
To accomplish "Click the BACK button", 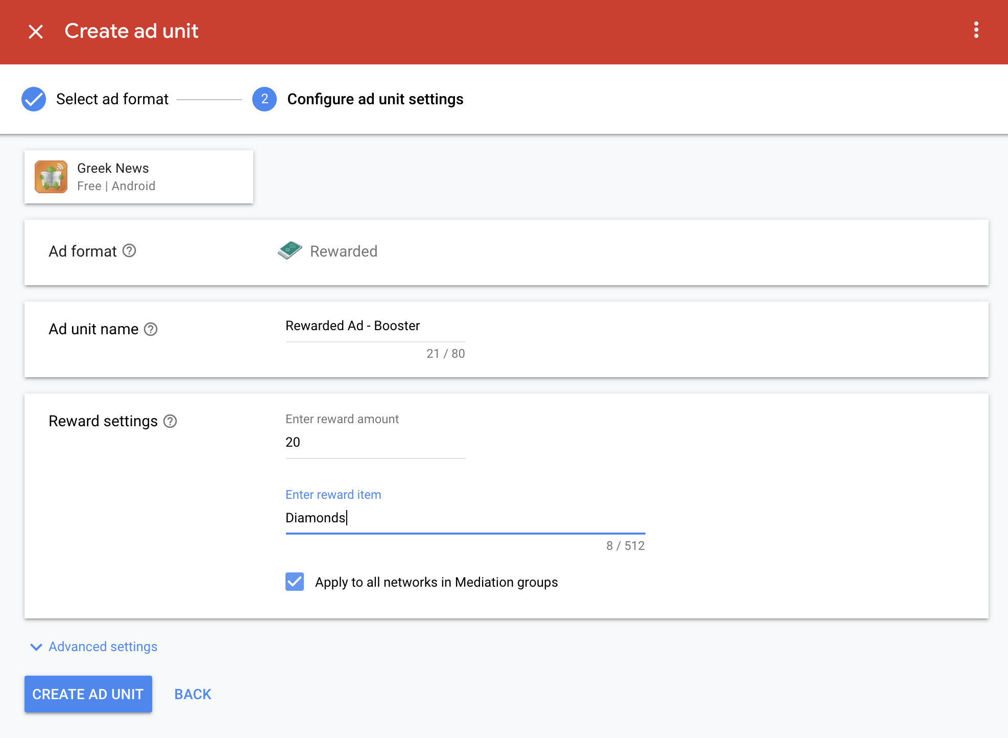I will pyautogui.click(x=193, y=694).
